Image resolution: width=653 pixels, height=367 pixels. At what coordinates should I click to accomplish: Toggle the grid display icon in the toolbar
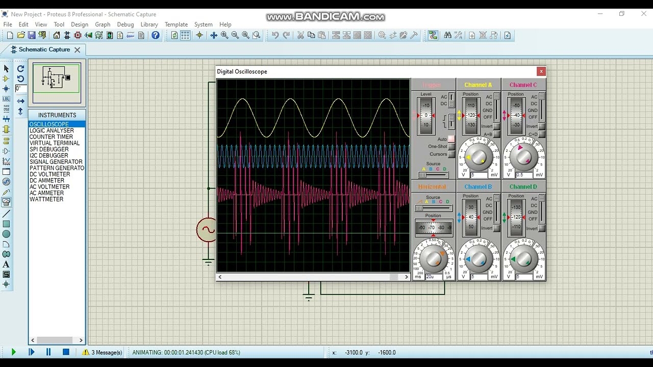185,35
